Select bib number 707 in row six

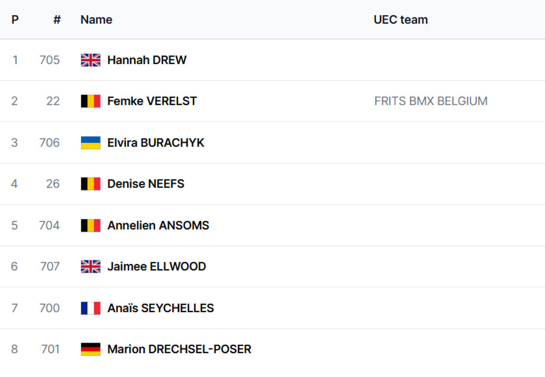click(50, 266)
